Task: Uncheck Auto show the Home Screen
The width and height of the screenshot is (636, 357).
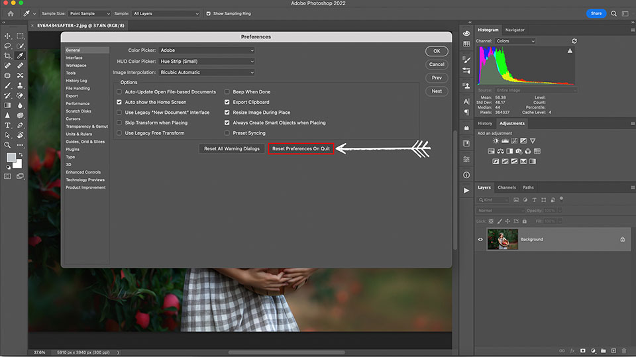Action: tap(119, 102)
